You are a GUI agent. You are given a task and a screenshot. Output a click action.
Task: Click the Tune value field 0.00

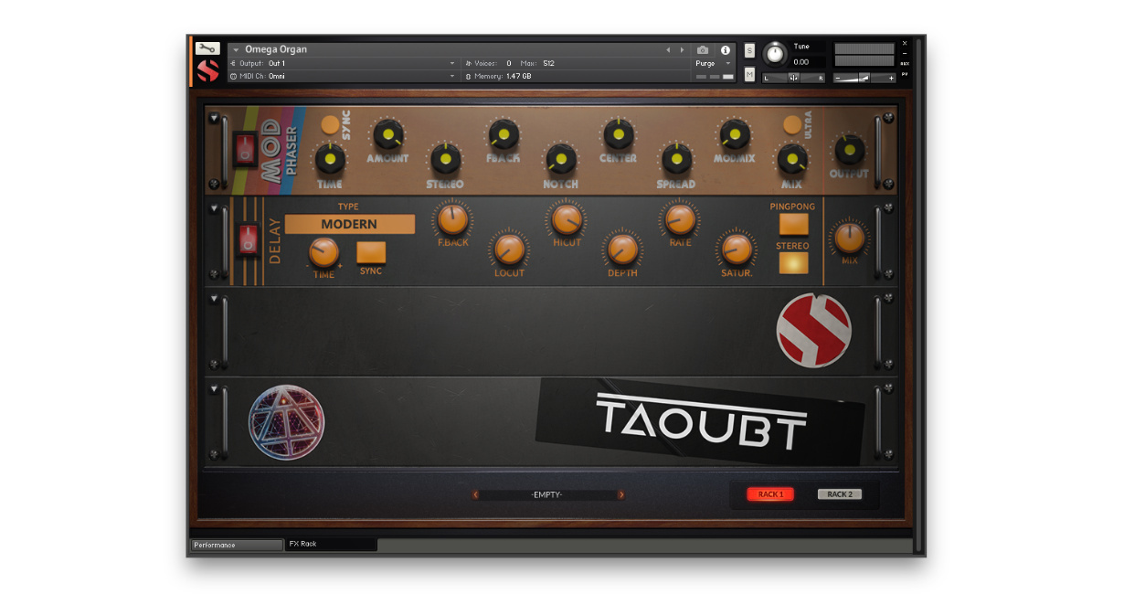tap(808, 62)
